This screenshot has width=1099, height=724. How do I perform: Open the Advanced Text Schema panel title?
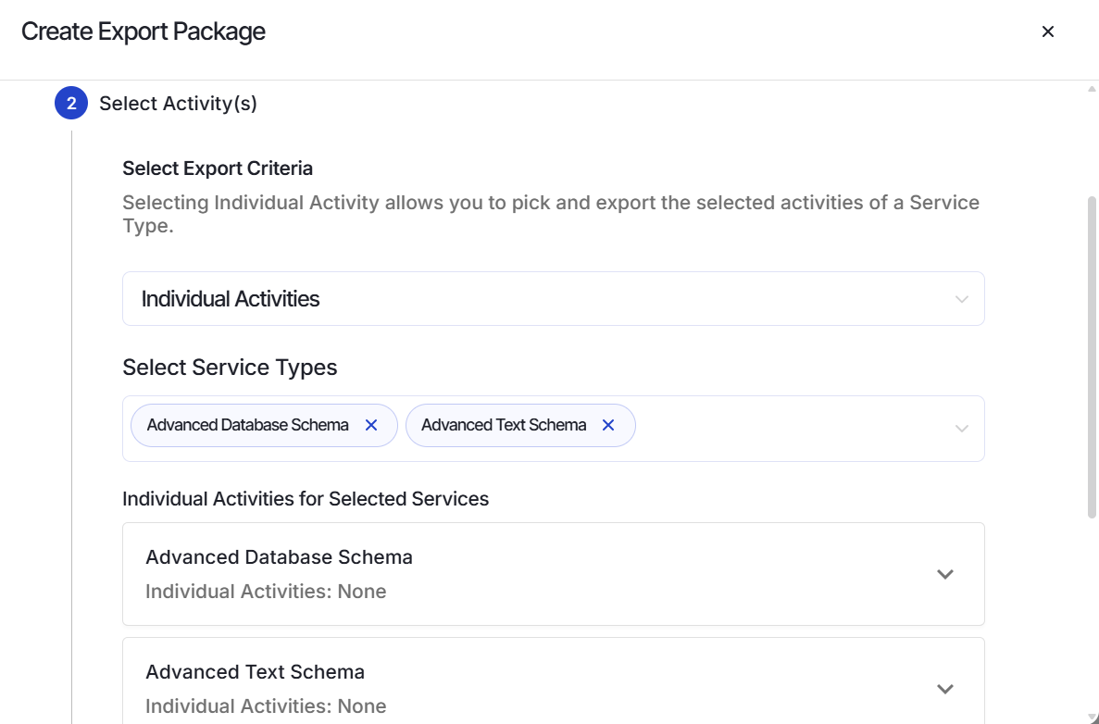tap(256, 672)
